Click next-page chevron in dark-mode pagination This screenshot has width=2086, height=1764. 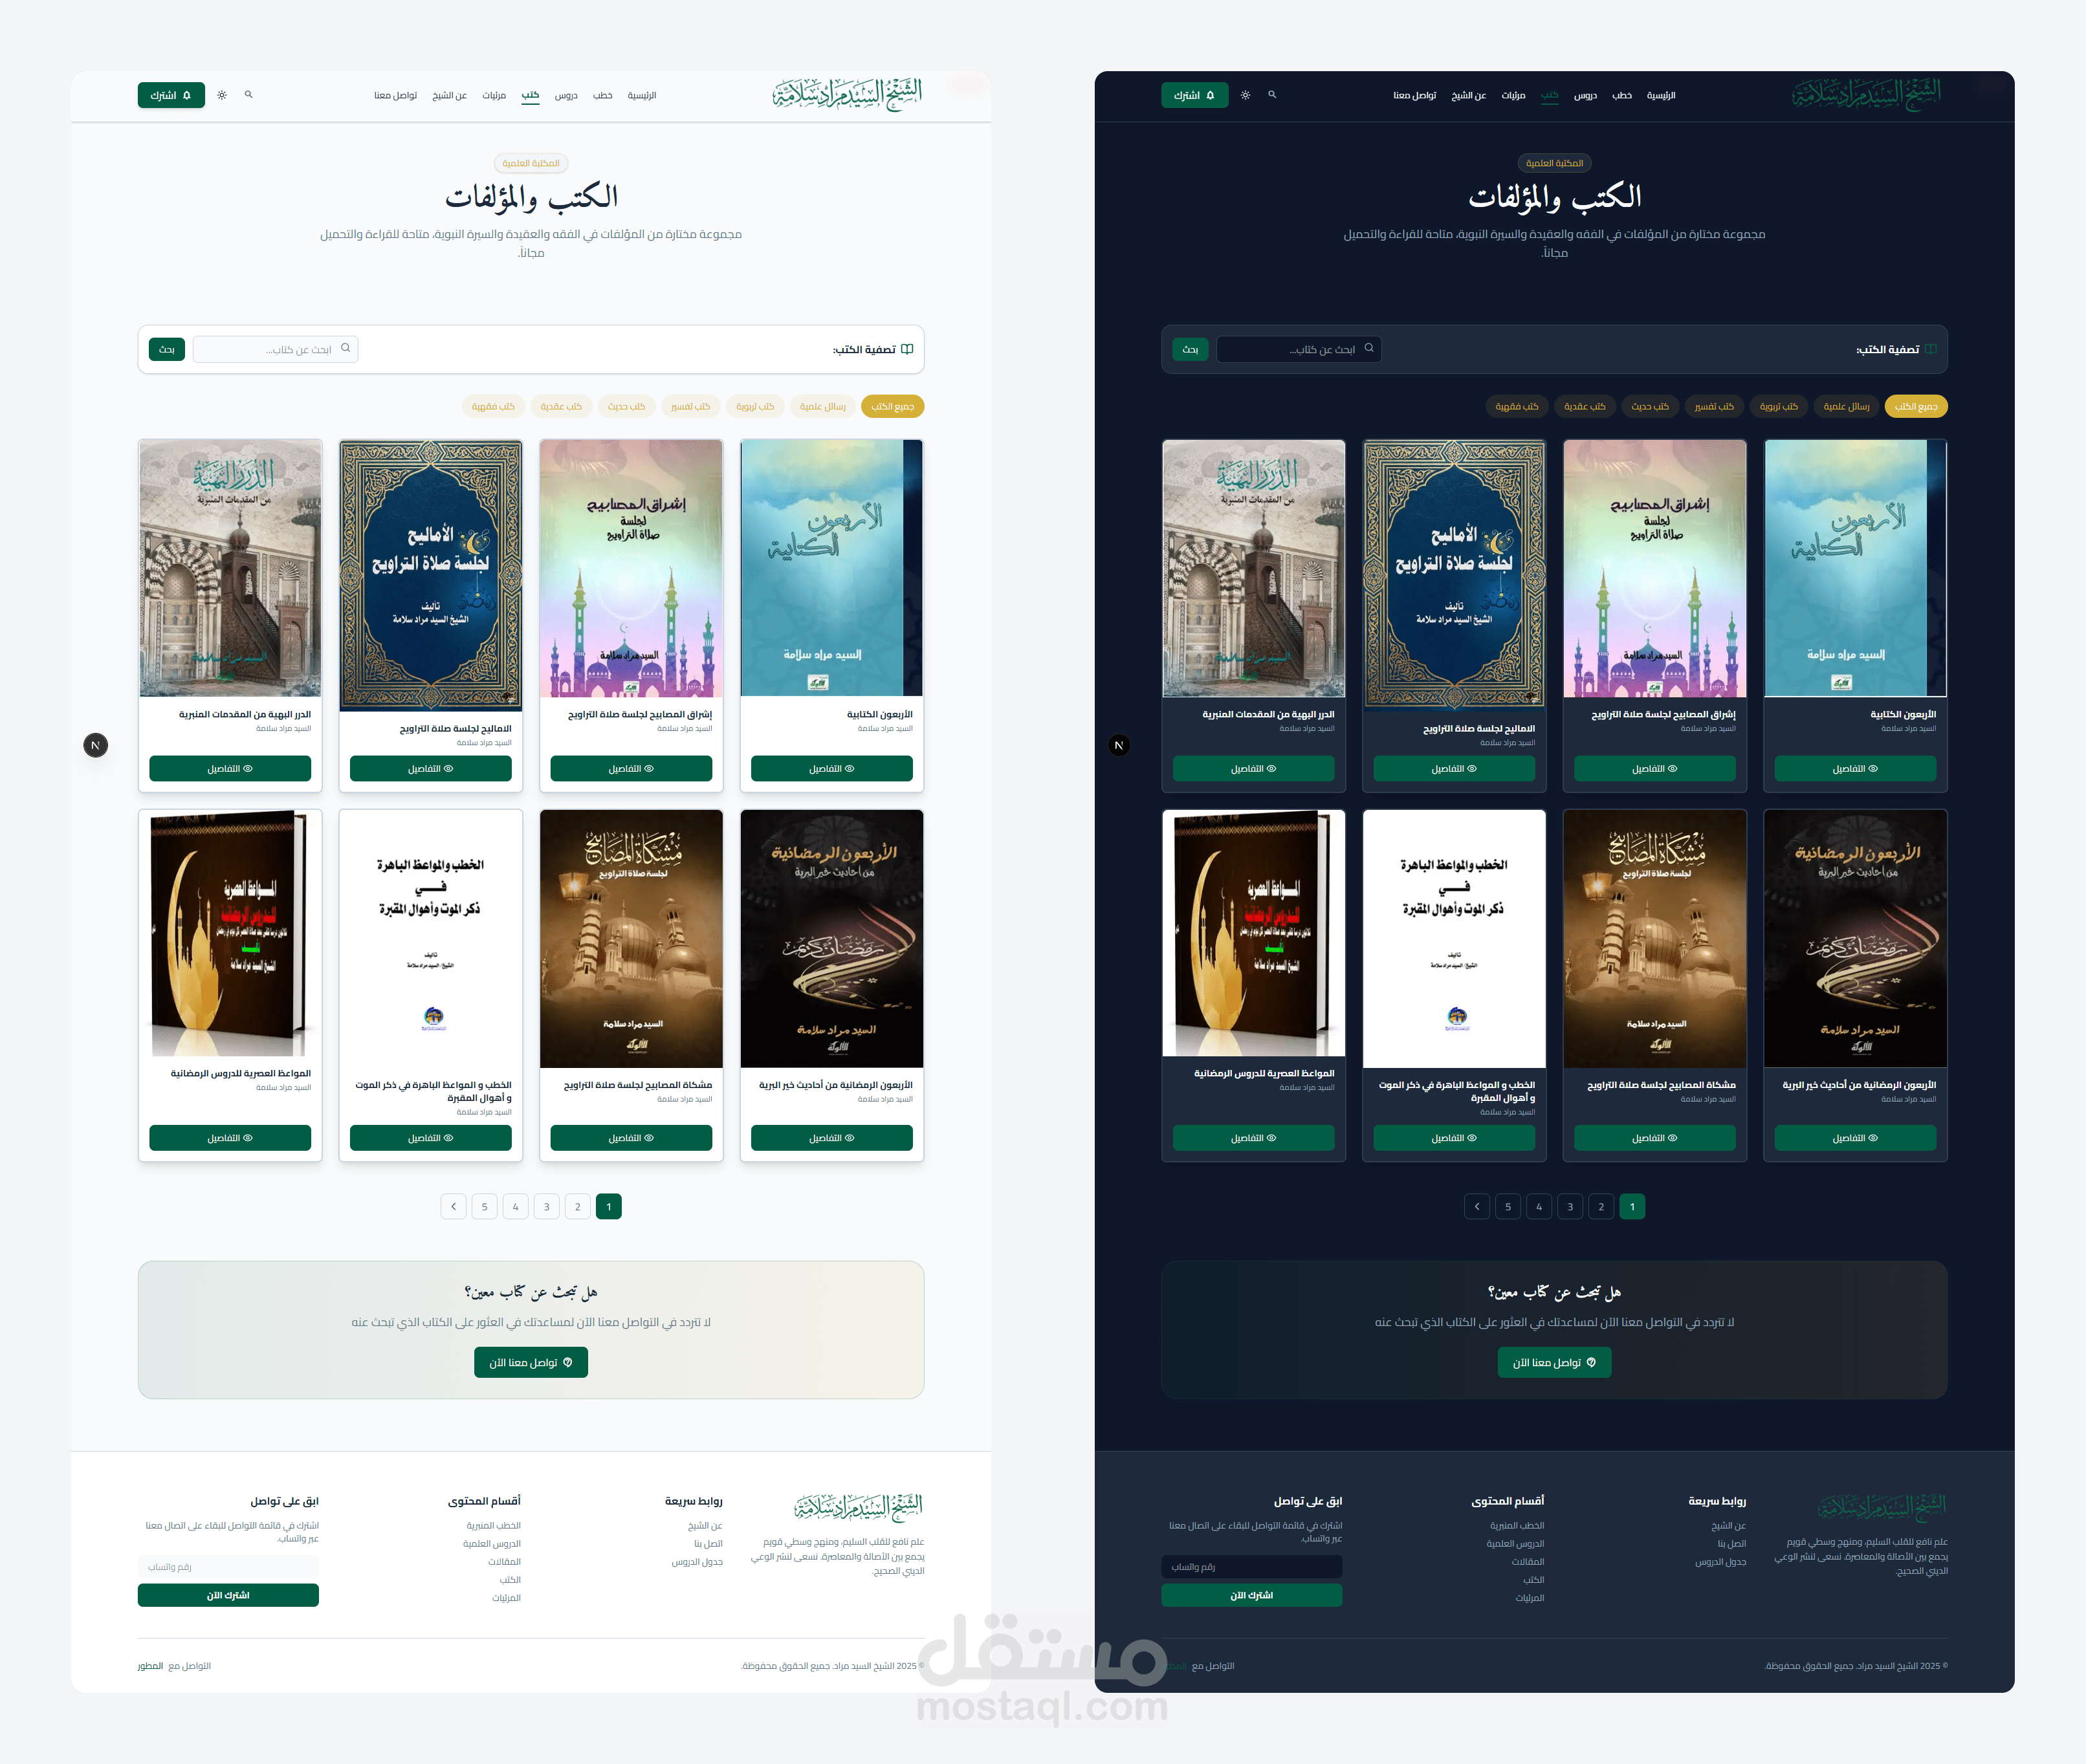(x=1477, y=1207)
